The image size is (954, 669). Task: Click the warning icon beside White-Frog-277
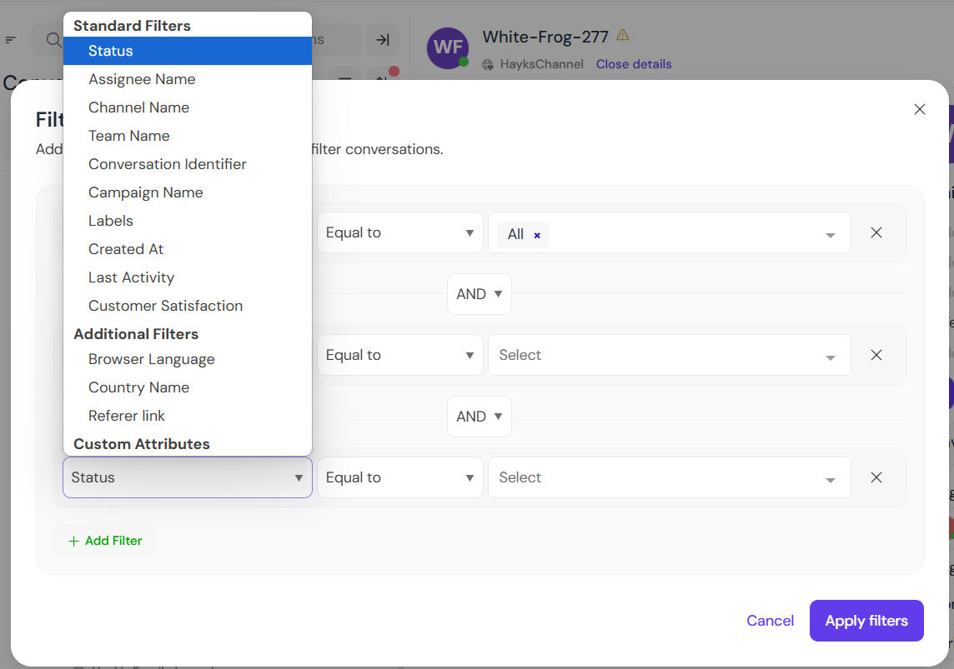click(x=623, y=36)
